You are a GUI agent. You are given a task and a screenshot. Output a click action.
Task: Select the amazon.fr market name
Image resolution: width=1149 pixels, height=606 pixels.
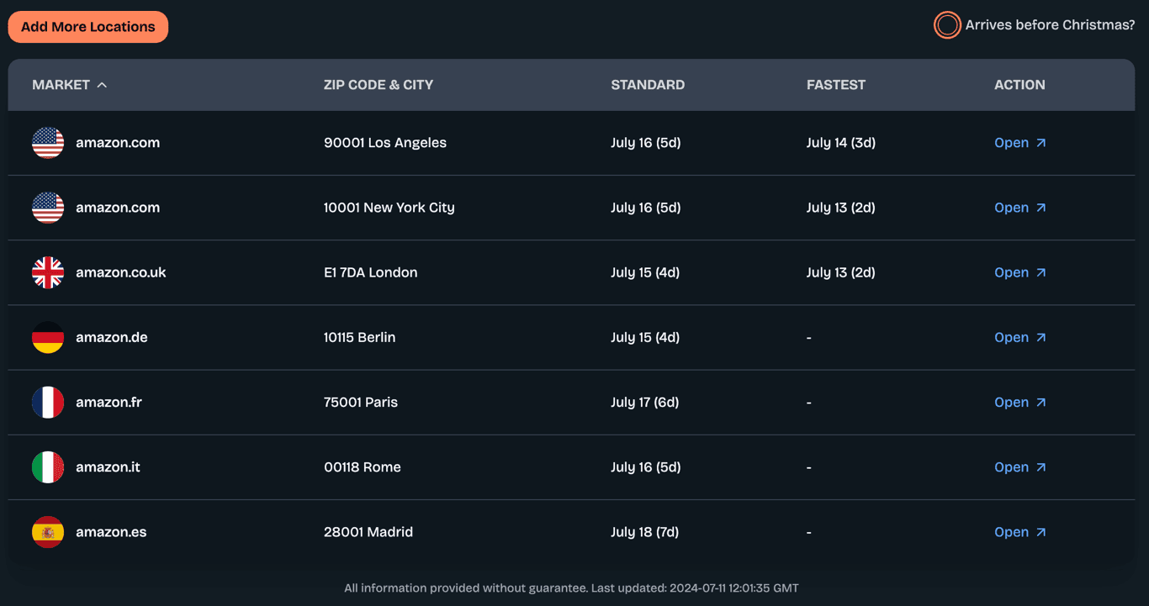pos(109,402)
